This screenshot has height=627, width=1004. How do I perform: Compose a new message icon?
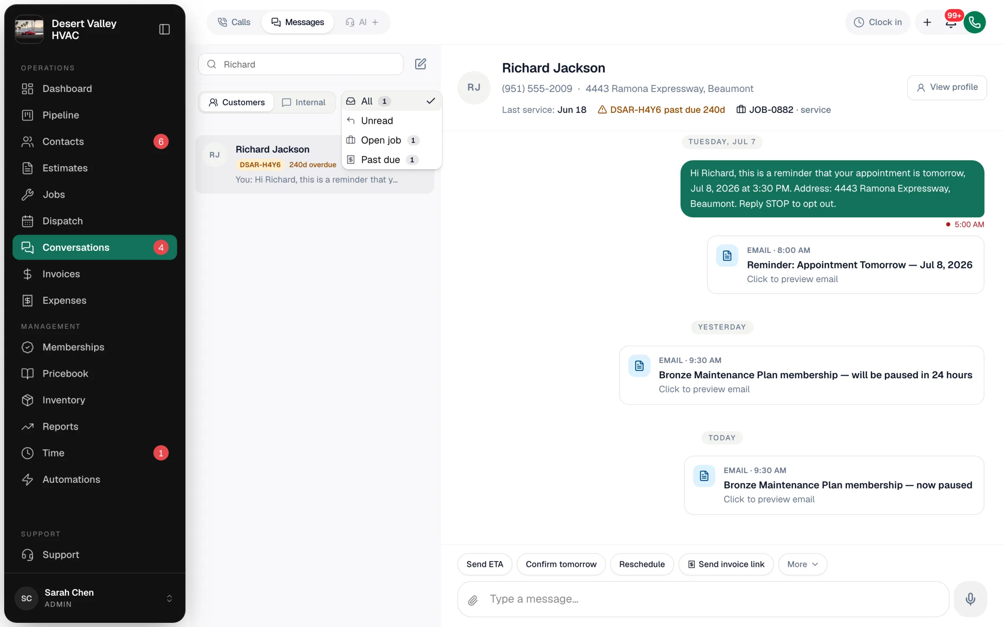pyautogui.click(x=420, y=64)
